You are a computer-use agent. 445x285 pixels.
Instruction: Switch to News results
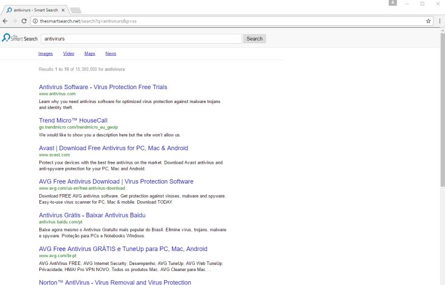(x=111, y=53)
